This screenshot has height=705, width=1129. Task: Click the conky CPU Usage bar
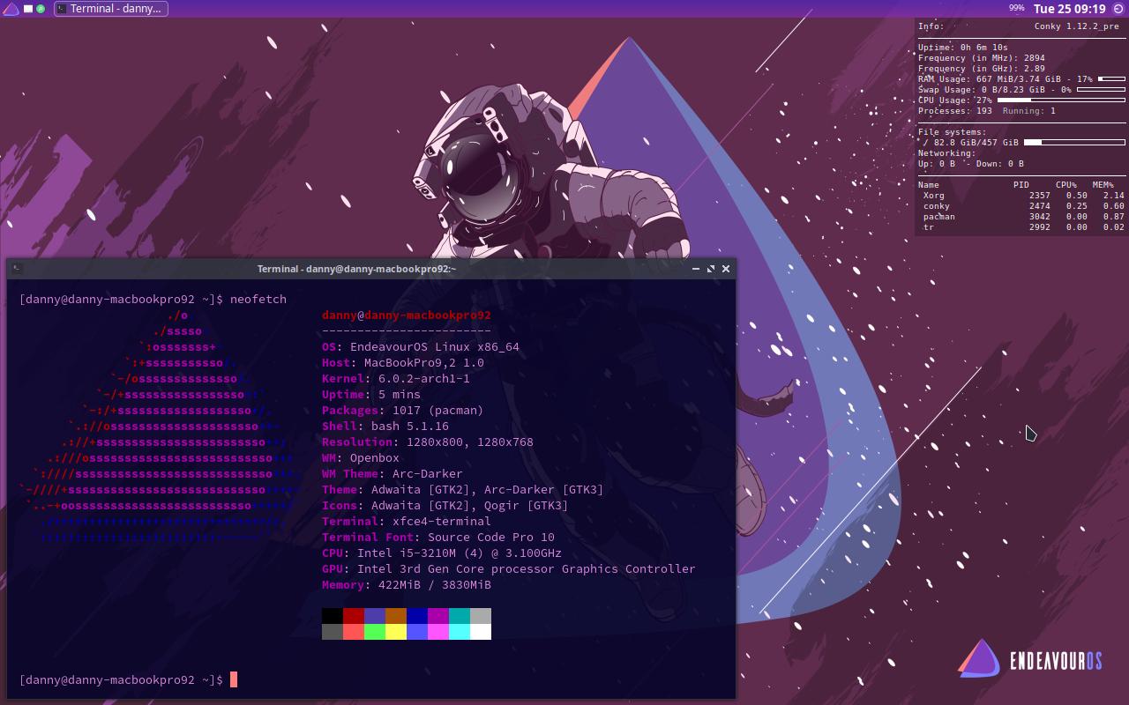click(1061, 100)
